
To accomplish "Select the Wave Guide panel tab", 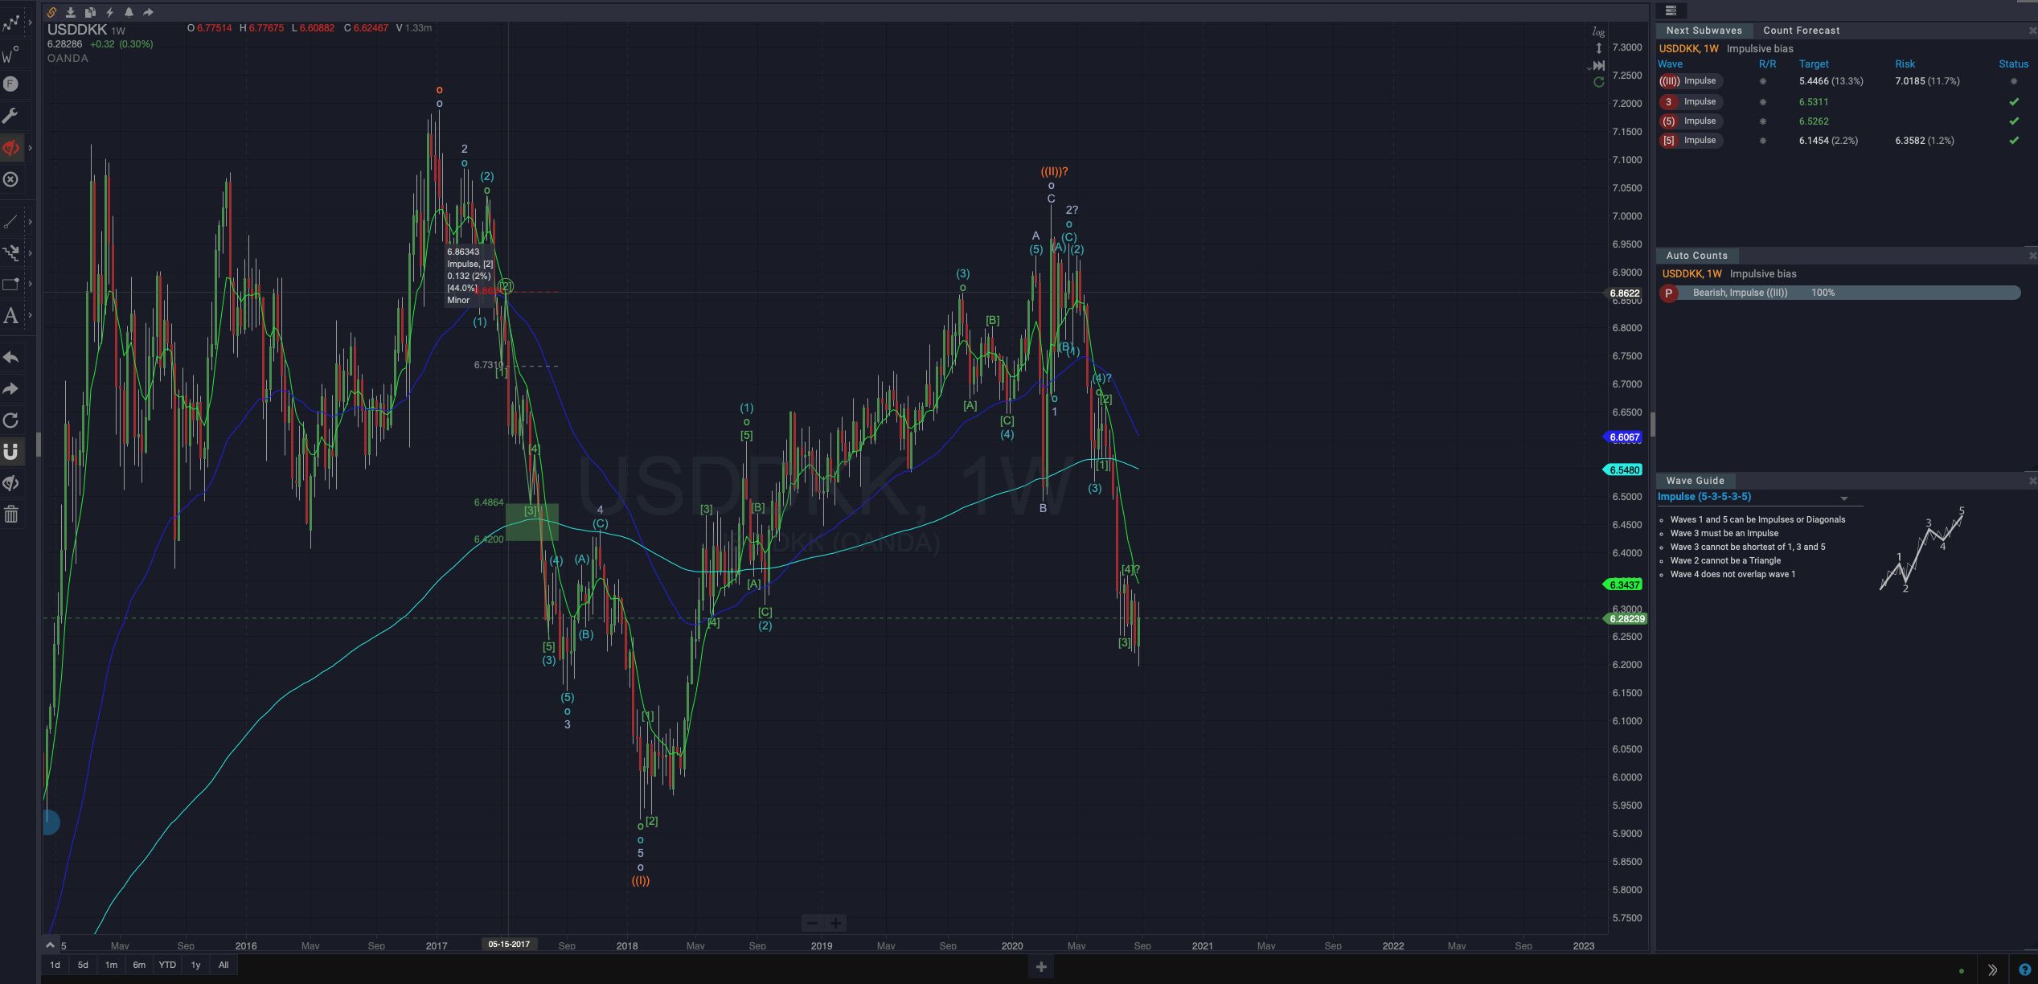I will click(1695, 481).
